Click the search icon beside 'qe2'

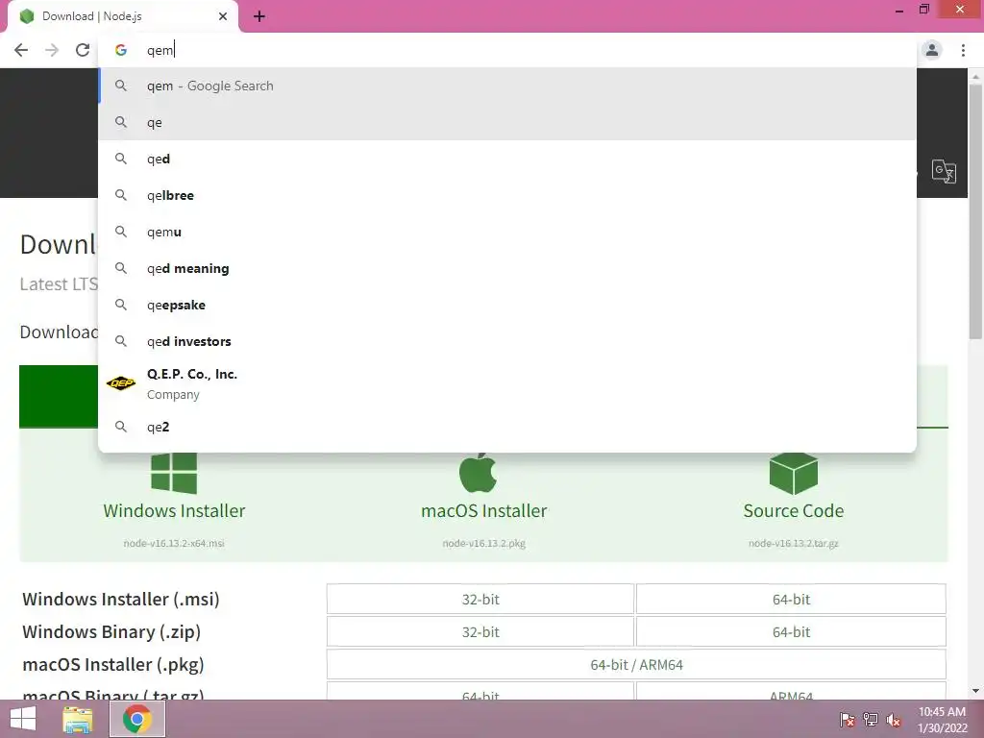[x=121, y=427]
